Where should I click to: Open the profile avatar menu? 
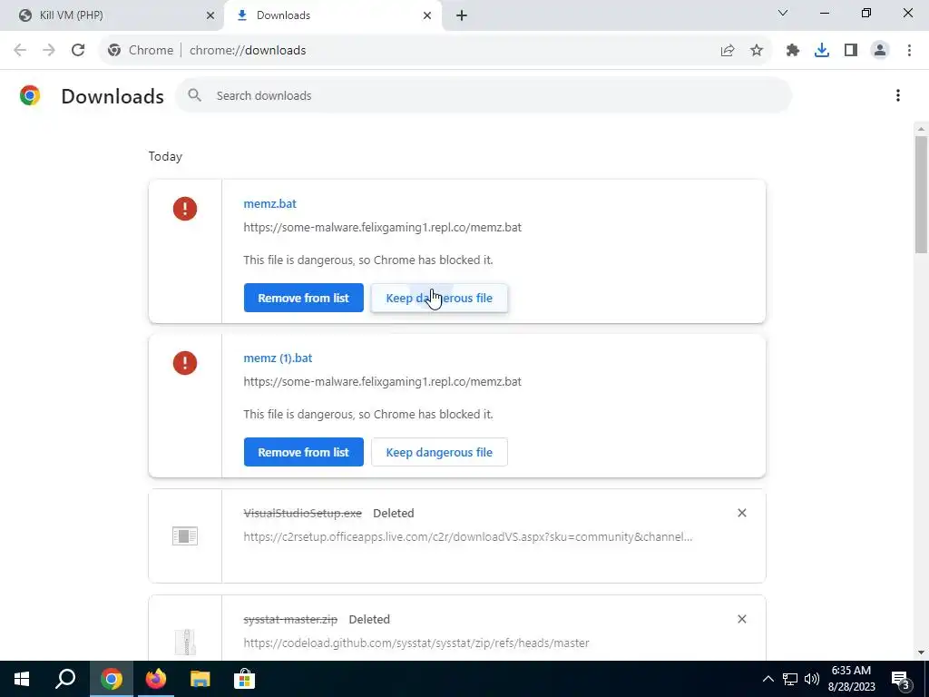[x=880, y=51]
